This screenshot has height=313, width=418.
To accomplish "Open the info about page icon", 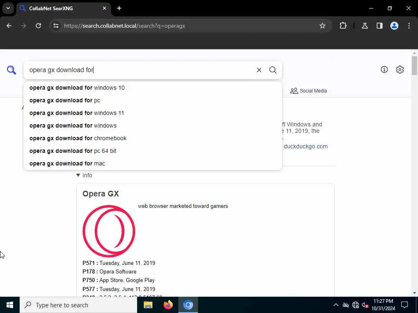I will tap(384, 70).
